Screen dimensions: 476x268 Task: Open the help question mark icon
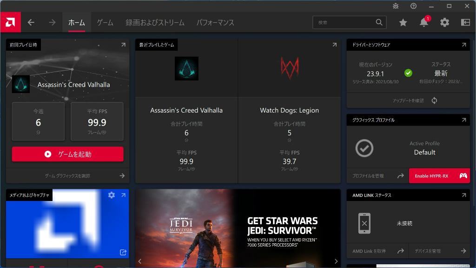[413, 6]
